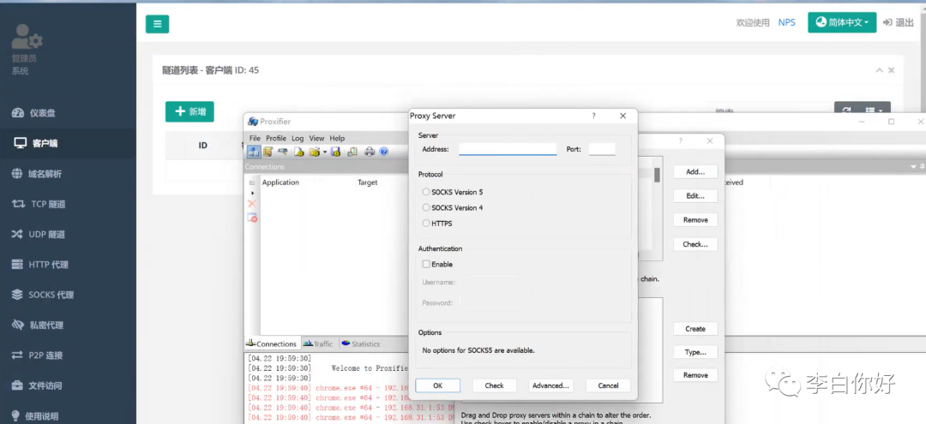Click Cancel in Proxy Server dialog

(x=608, y=385)
